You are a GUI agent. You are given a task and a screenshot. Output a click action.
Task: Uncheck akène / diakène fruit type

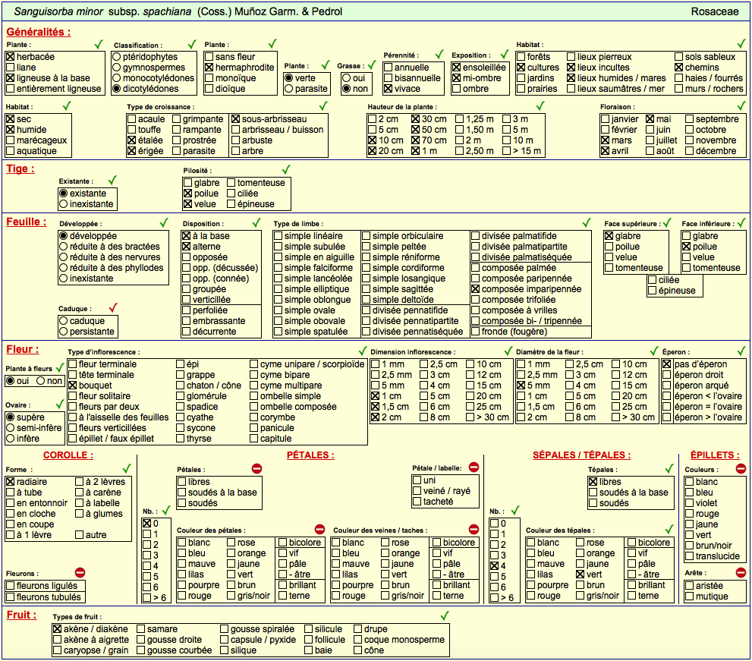pyautogui.click(x=58, y=629)
